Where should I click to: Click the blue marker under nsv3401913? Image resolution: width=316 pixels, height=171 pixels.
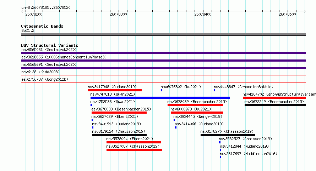click(x=93, y=127)
